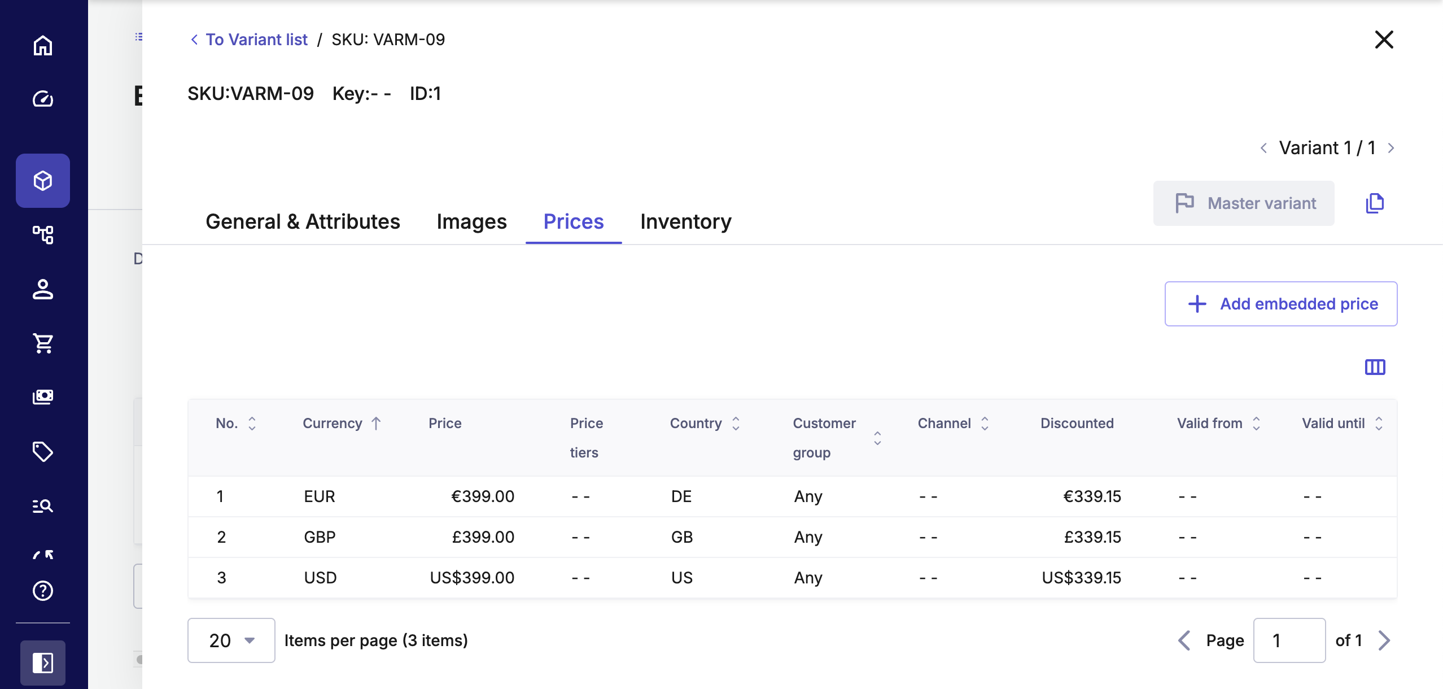Open the Products cube icon in sidebar
The height and width of the screenshot is (689, 1443).
(x=43, y=181)
